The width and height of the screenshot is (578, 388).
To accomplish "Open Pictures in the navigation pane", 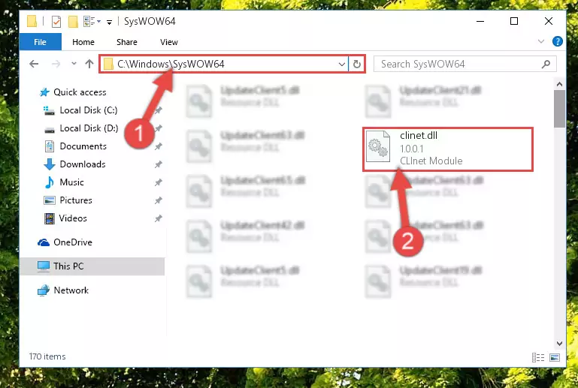I will (x=76, y=200).
